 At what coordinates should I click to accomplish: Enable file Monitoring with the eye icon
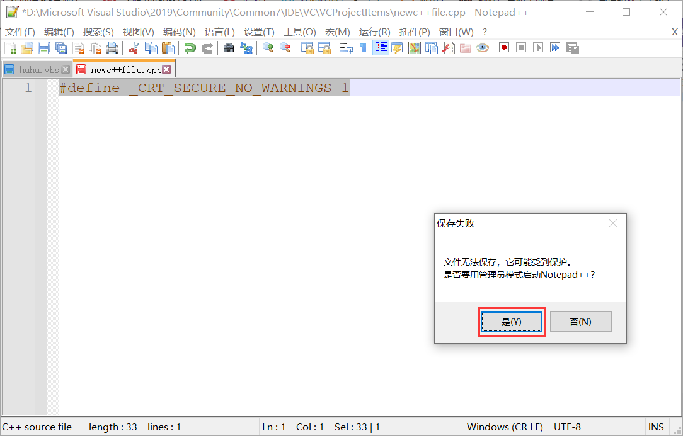(x=482, y=47)
